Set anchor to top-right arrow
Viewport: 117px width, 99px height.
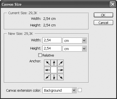click(x=60, y=63)
